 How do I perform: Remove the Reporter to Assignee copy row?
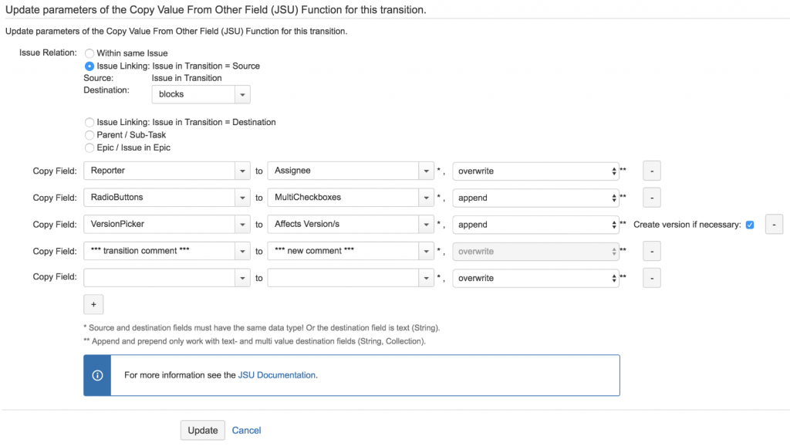coord(651,171)
